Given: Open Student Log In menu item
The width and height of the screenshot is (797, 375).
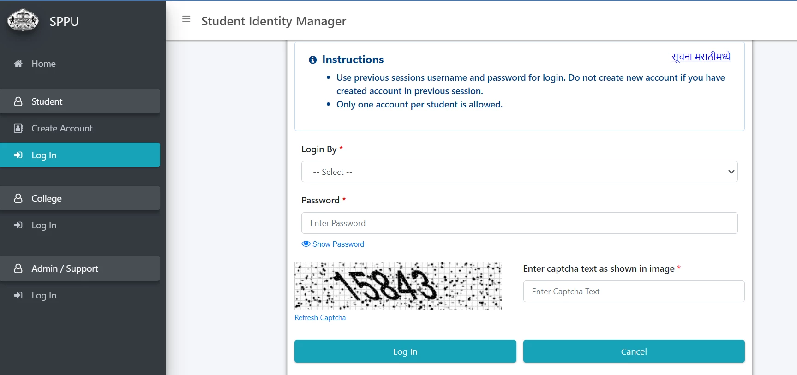Looking at the screenshot, I should tap(44, 155).
